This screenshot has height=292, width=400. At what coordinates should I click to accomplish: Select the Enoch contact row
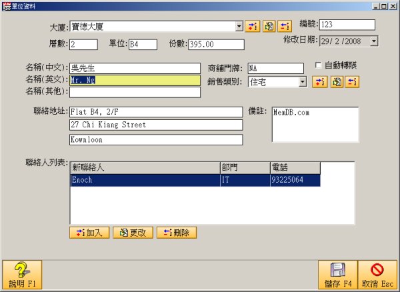(195, 180)
